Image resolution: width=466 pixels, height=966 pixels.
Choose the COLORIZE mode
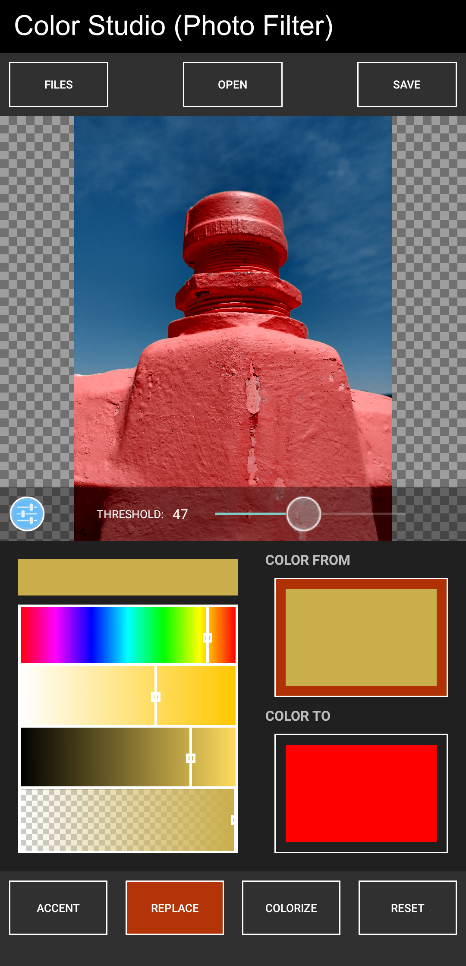tap(291, 908)
